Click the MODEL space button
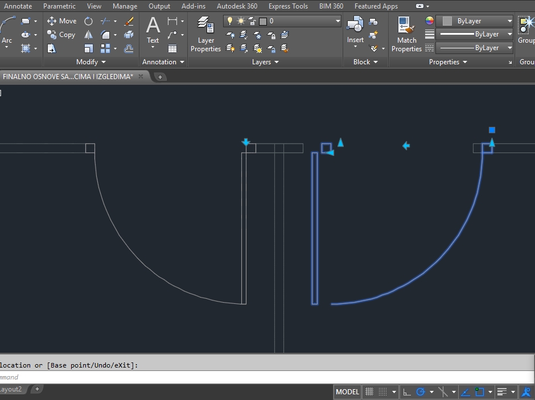 (x=347, y=392)
